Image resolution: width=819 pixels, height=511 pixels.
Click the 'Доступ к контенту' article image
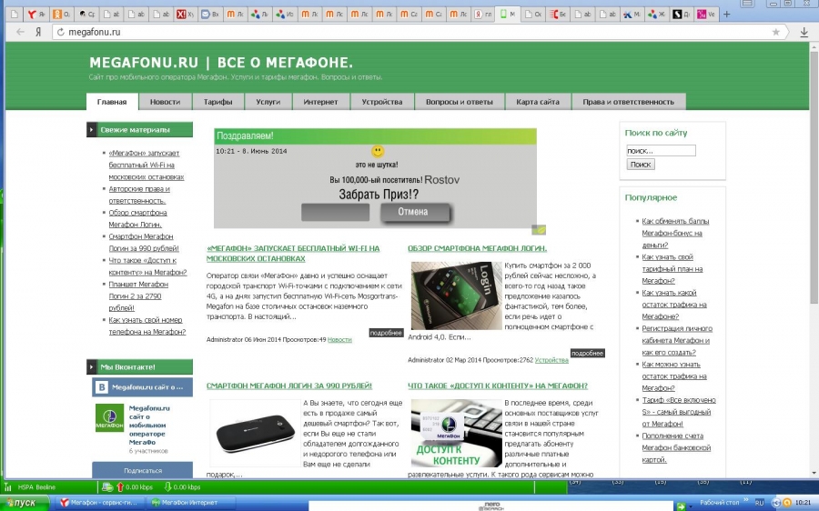457,433
